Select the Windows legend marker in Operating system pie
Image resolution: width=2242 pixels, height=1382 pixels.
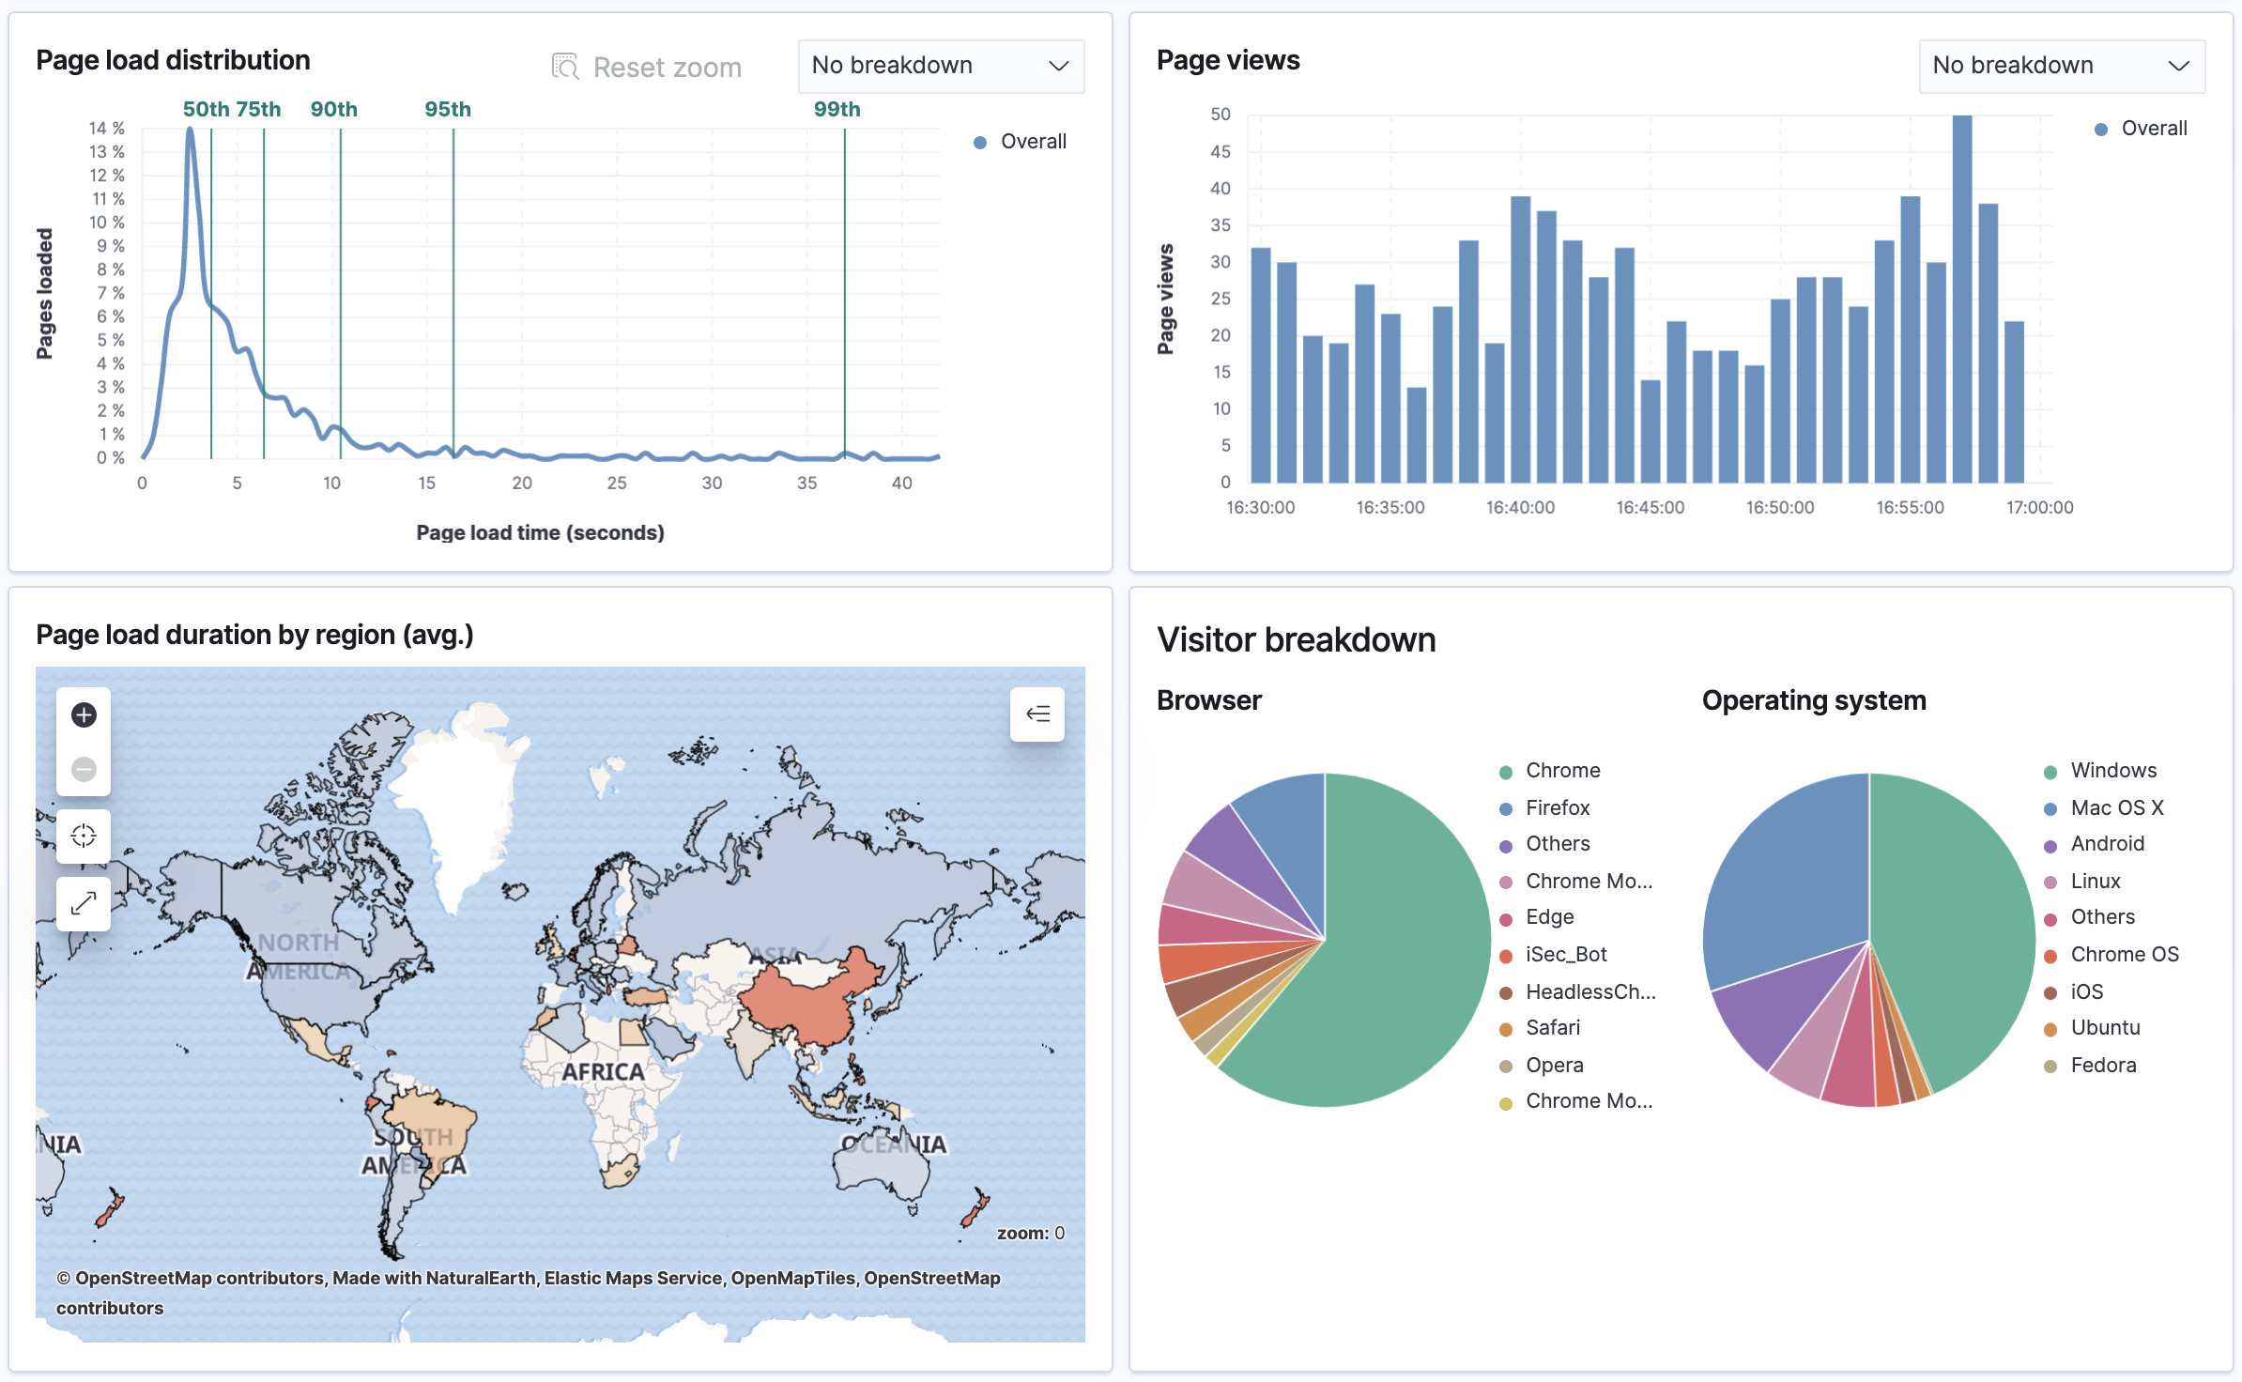pyautogui.click(x=2051, y=770)
